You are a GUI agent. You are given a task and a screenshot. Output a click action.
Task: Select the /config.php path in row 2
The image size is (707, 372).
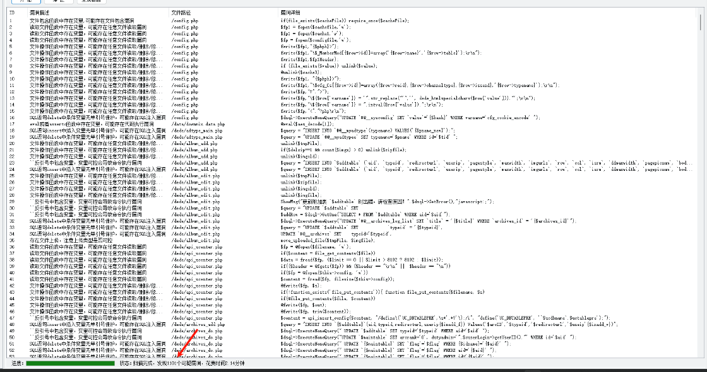(184, 27)
